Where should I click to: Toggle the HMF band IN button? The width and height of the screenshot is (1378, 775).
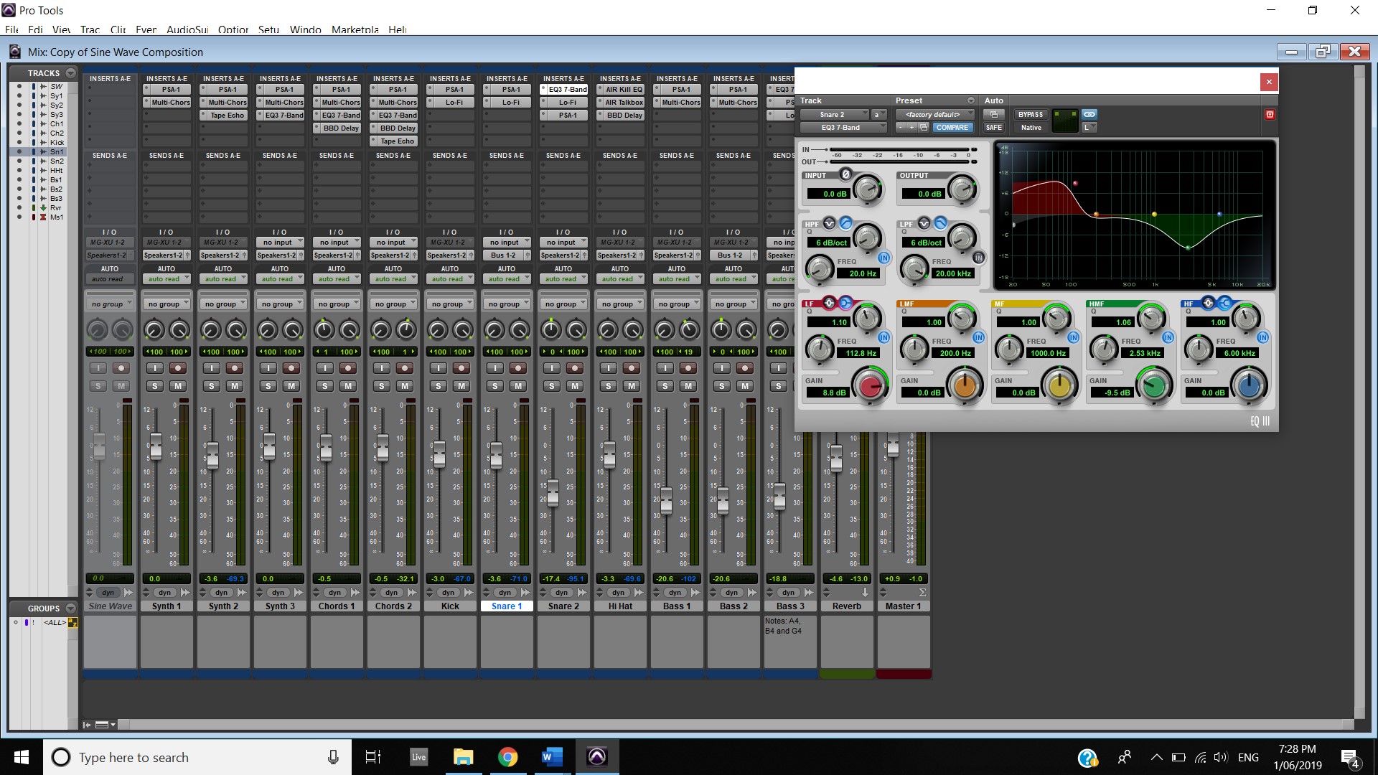click(x=1168, y=337)
